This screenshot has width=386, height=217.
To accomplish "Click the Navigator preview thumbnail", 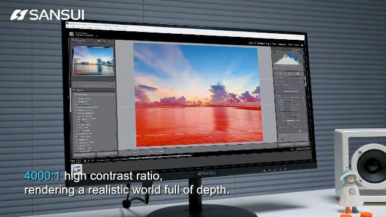I will (x=93, y=61).
